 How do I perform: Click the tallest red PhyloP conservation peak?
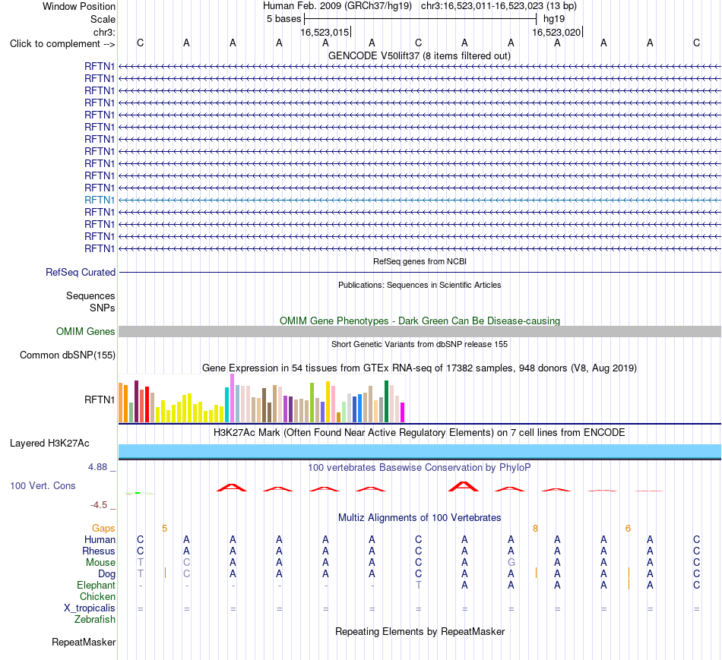coord(464,487)
